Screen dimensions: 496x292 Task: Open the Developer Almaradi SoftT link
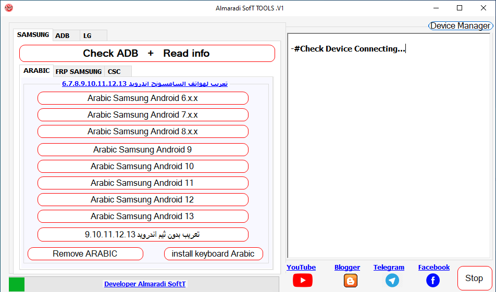click(x=145, y=284)
